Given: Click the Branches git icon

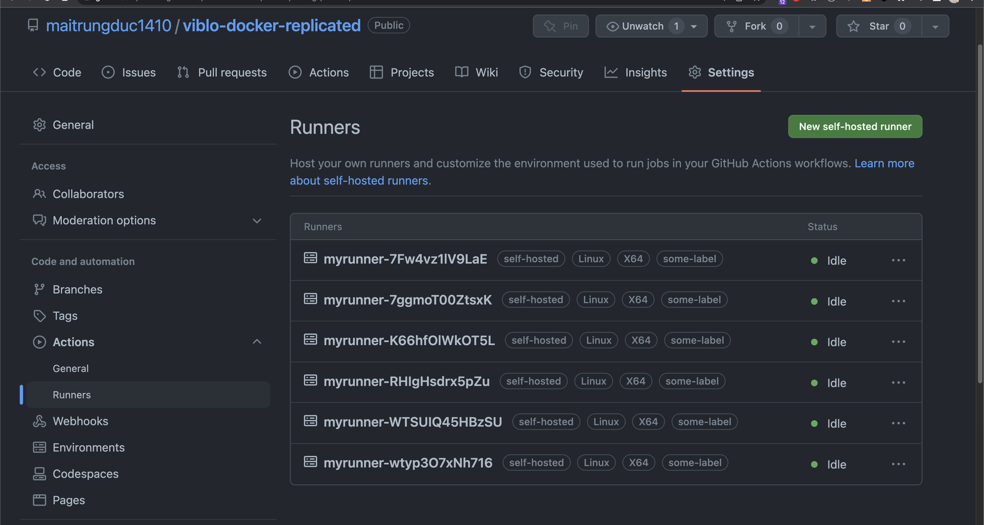Looking at the screenshot, I should click(x=39, y=290).
